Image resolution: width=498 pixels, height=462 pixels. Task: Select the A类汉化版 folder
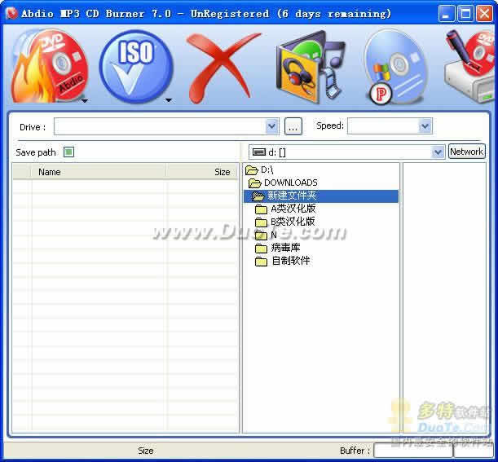[x=293, y=209]
